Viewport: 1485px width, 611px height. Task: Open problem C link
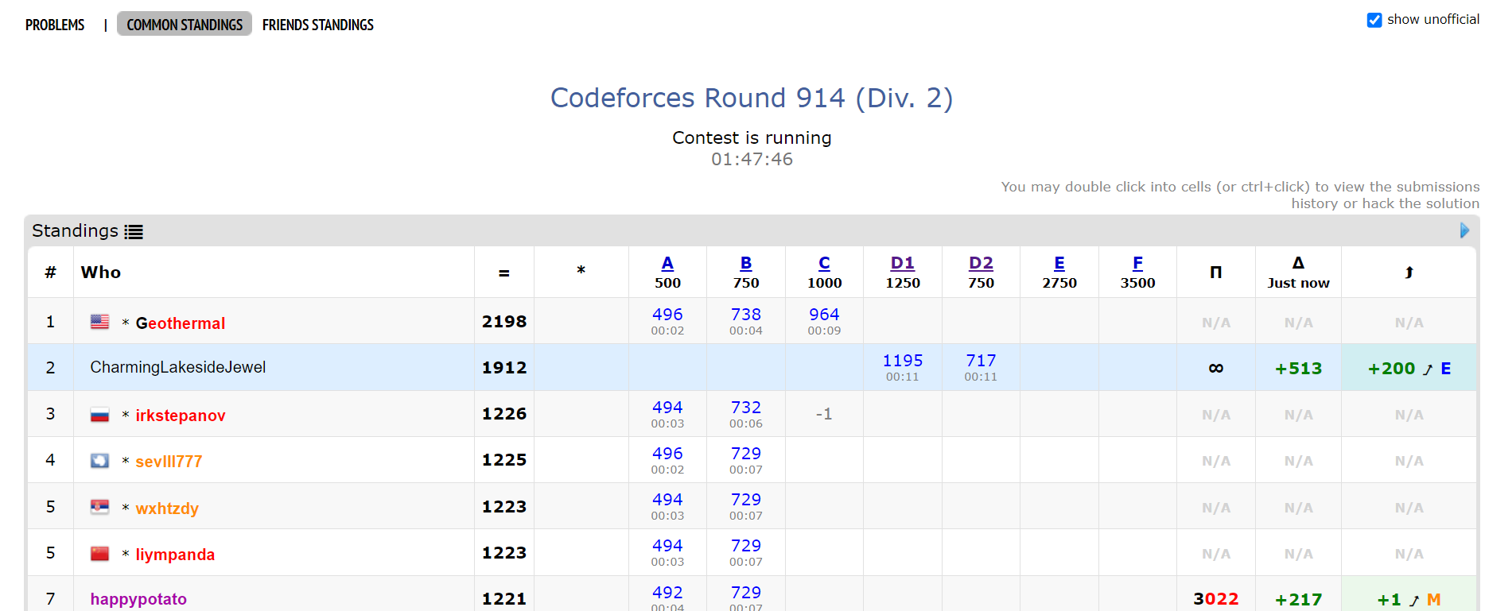pyautogui.click(x=824, y=263)
